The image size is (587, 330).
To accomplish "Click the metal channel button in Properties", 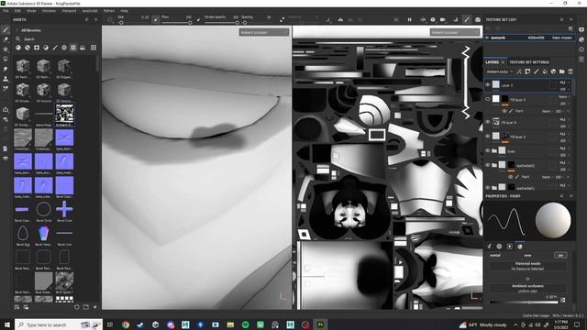I will pos(495,255).
